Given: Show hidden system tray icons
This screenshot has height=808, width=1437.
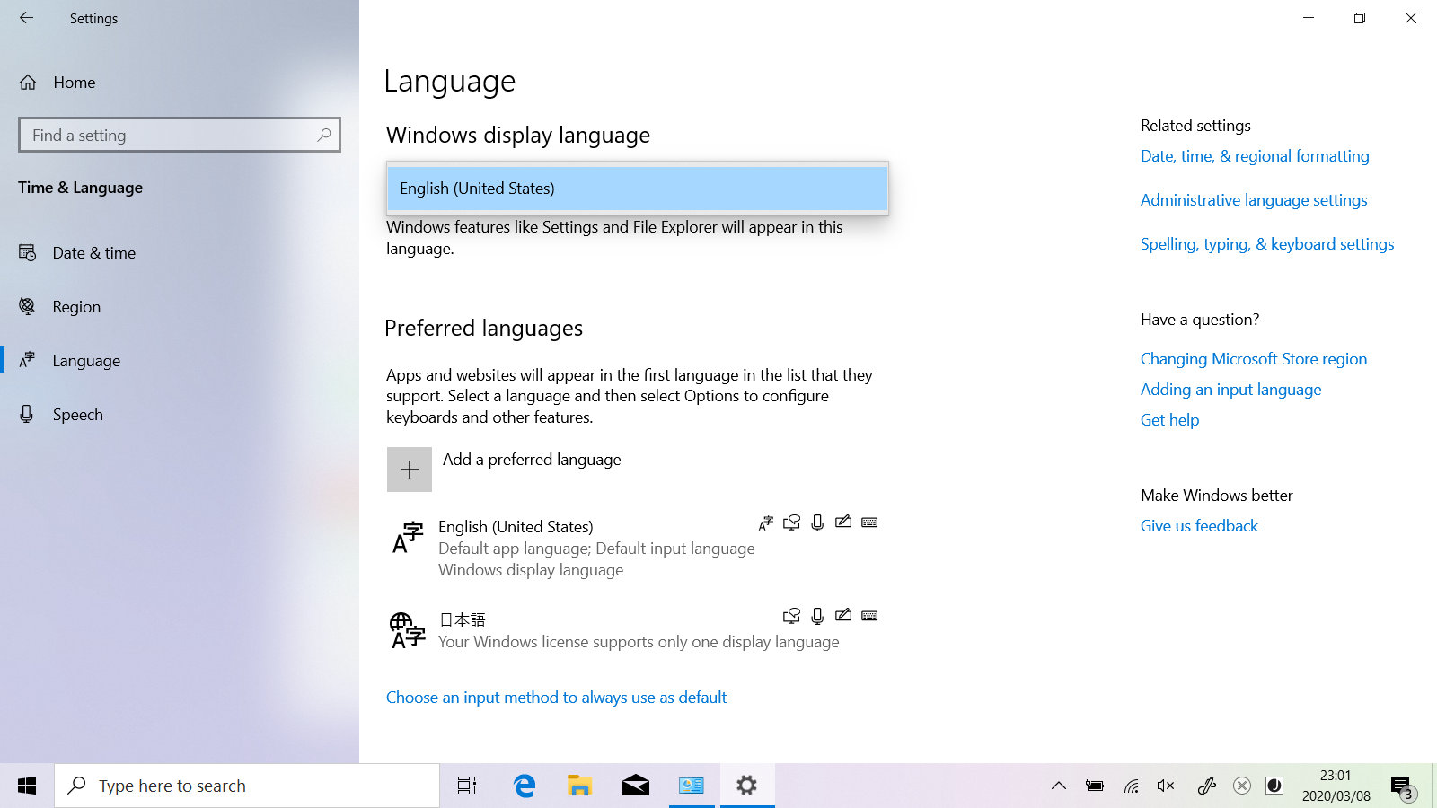Looking at the screenshot, I should pos(1059,786).
